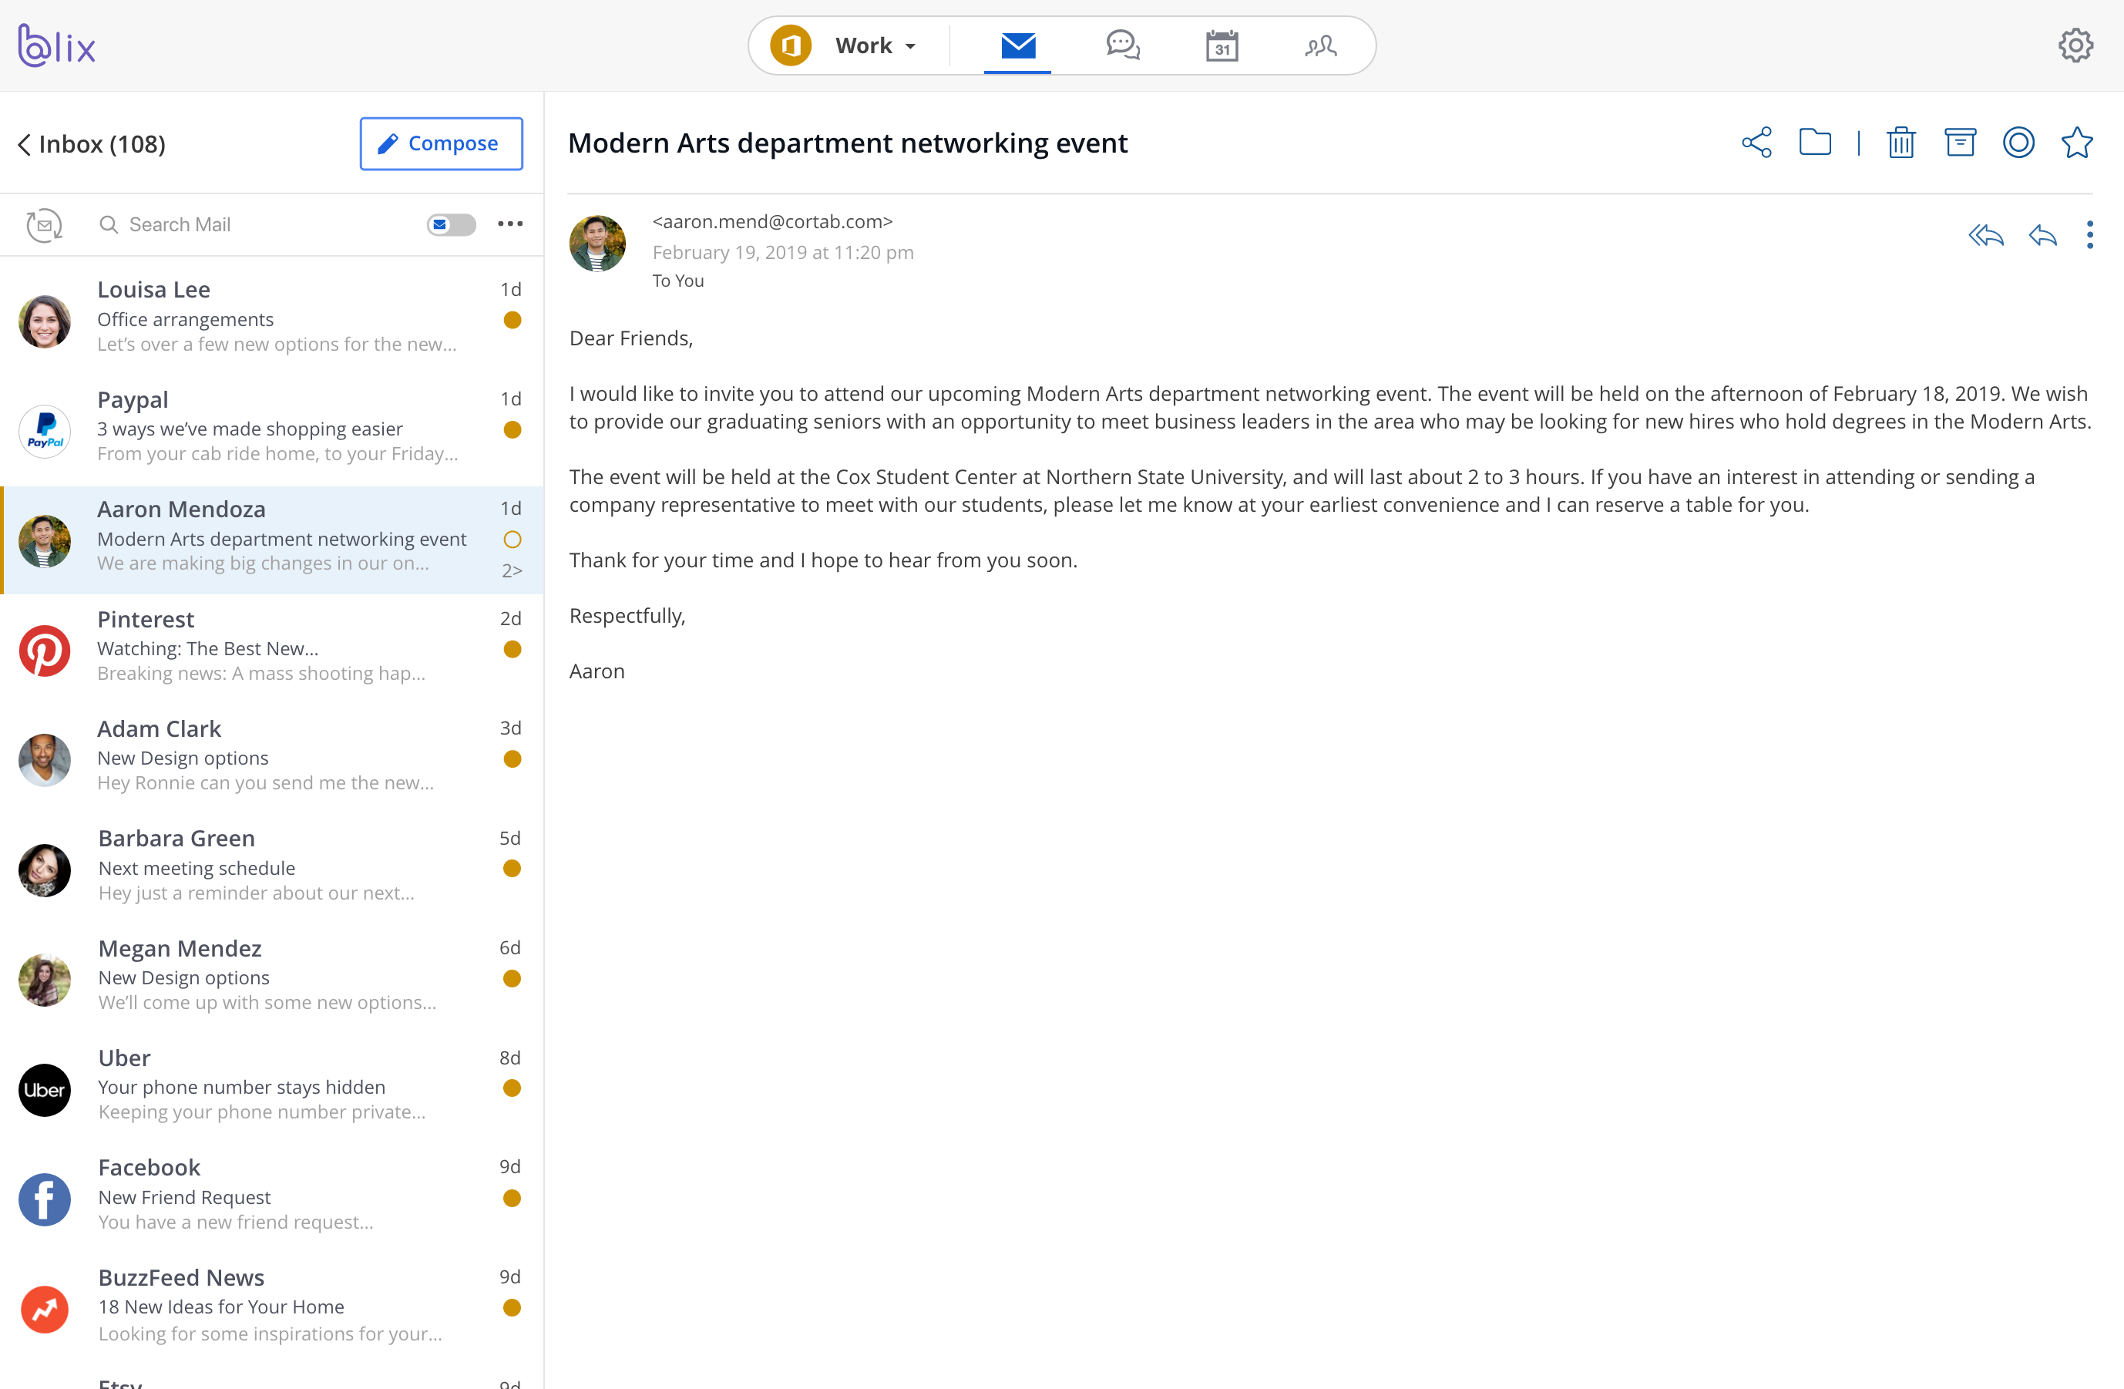Click the PayPal logo avatar
Viewport: 2124px width, 1389px height.
[45, 431]
